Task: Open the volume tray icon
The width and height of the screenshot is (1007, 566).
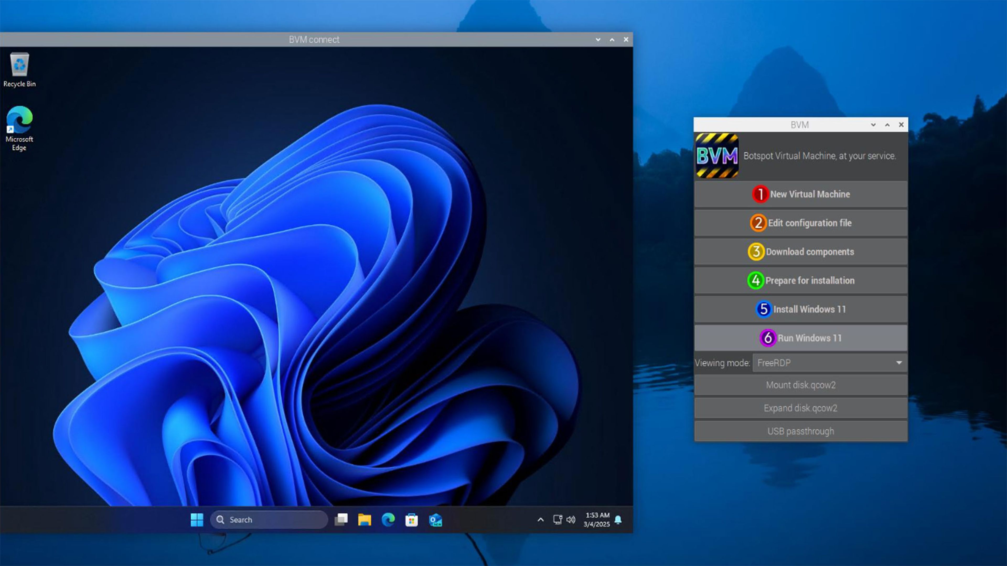Action: pos(571,520)
